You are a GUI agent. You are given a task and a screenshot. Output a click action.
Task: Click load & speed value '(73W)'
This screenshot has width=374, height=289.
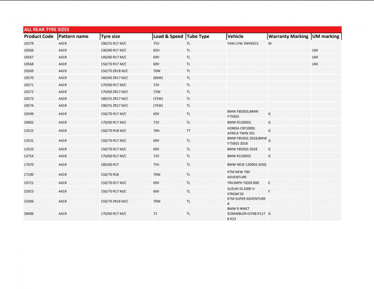[158, 99]
